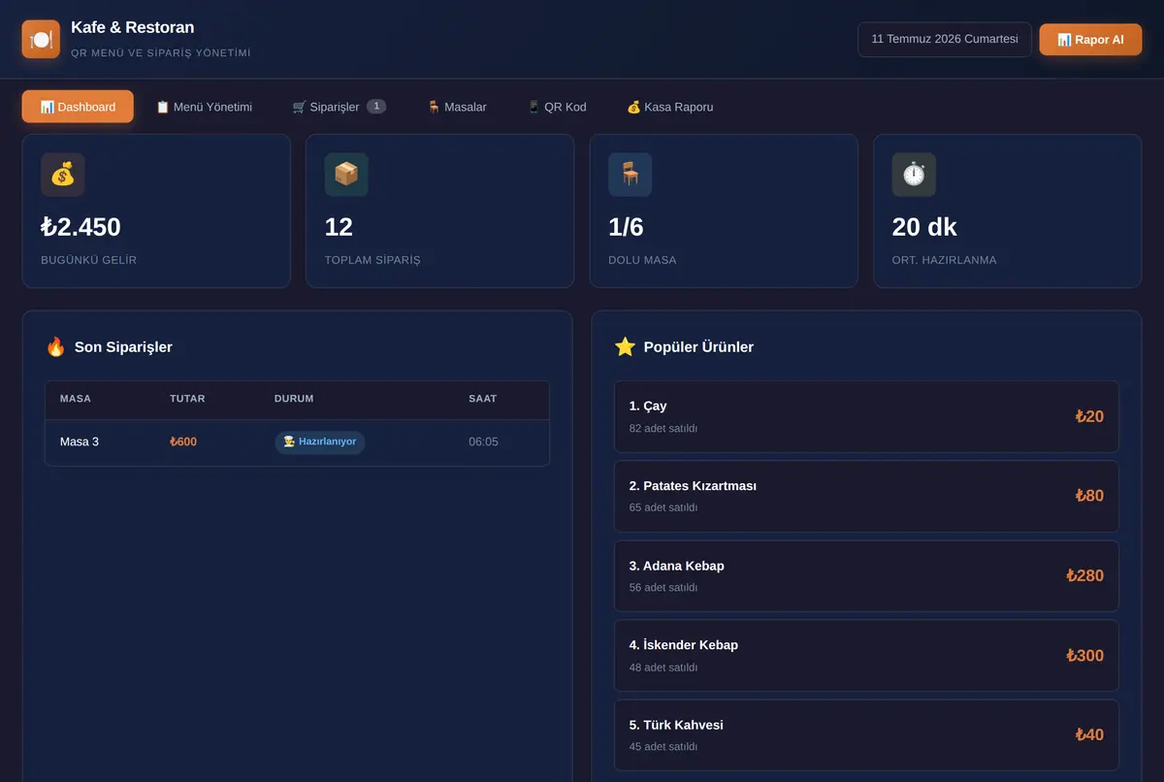Image resolution: width=1164 pixels, height=782 pixels.
Task: Click the stopwatch icon on preparation time card
Action: 914,175
